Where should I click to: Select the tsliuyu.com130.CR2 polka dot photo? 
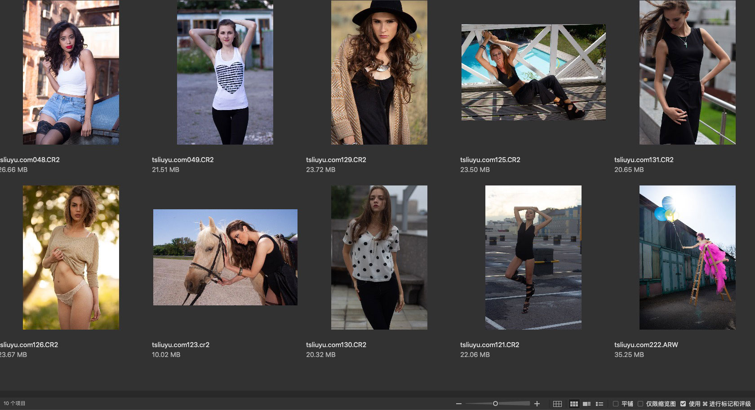379,257
